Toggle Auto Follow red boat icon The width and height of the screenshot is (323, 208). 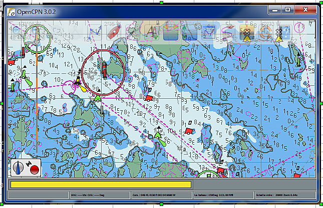tap(114, 32)
